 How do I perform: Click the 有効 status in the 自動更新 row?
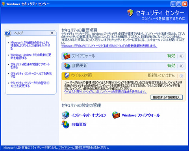(x=171, y=65)
